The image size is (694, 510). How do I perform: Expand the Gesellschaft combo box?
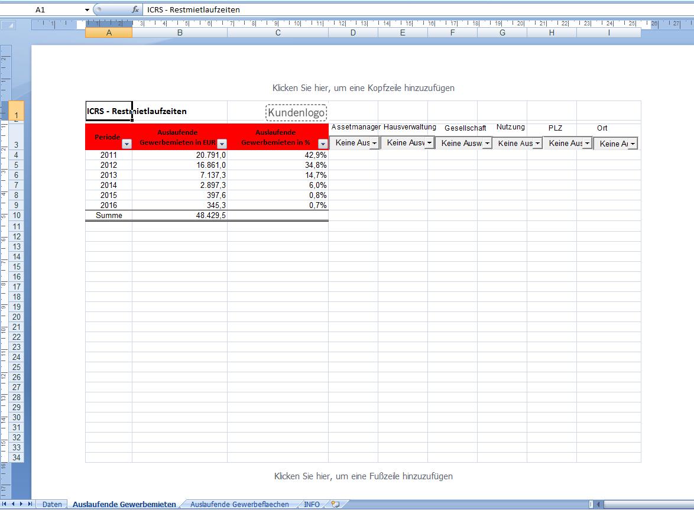tap(487, 144)
